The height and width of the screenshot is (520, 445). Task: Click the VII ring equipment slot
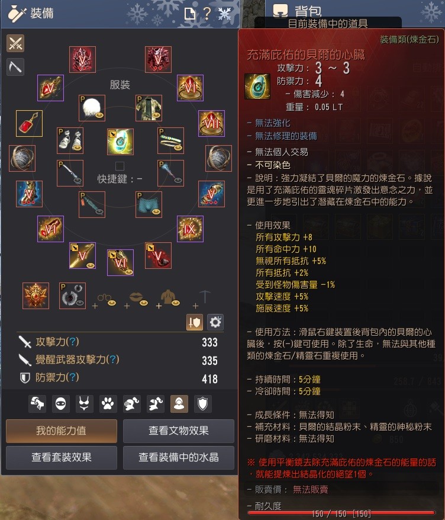tap(211, 123)
